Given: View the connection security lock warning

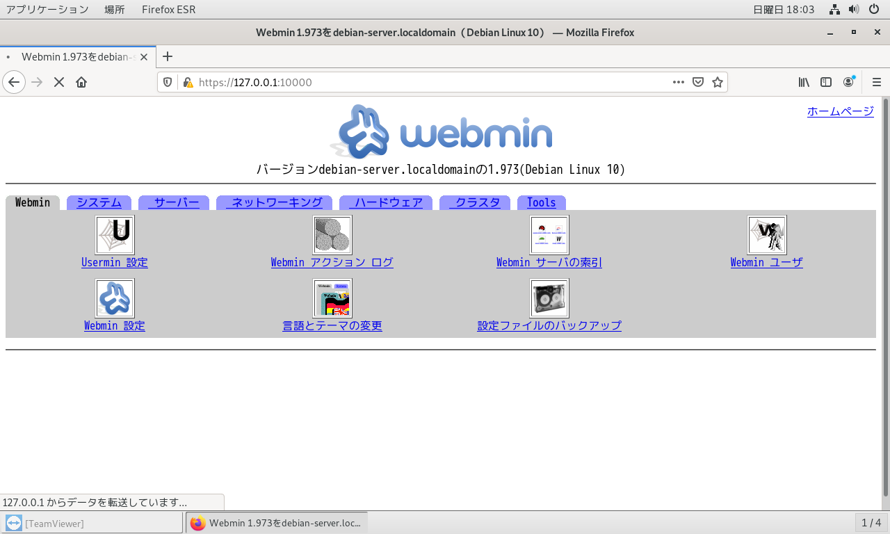Looking at the screenshot, I should [187, 82].
